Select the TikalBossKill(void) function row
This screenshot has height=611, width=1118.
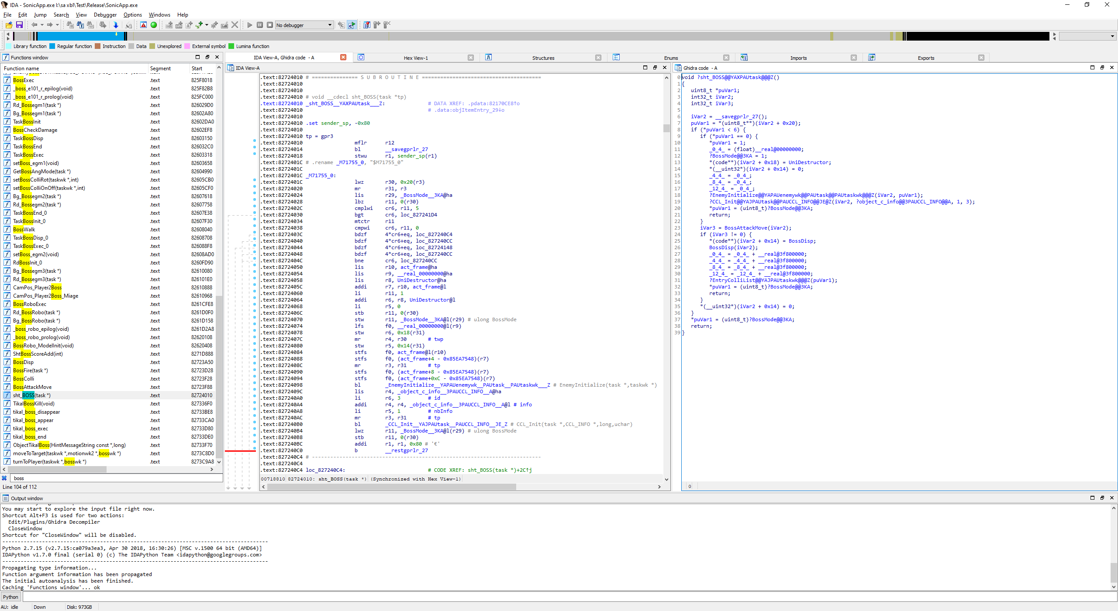click(109, 404)
